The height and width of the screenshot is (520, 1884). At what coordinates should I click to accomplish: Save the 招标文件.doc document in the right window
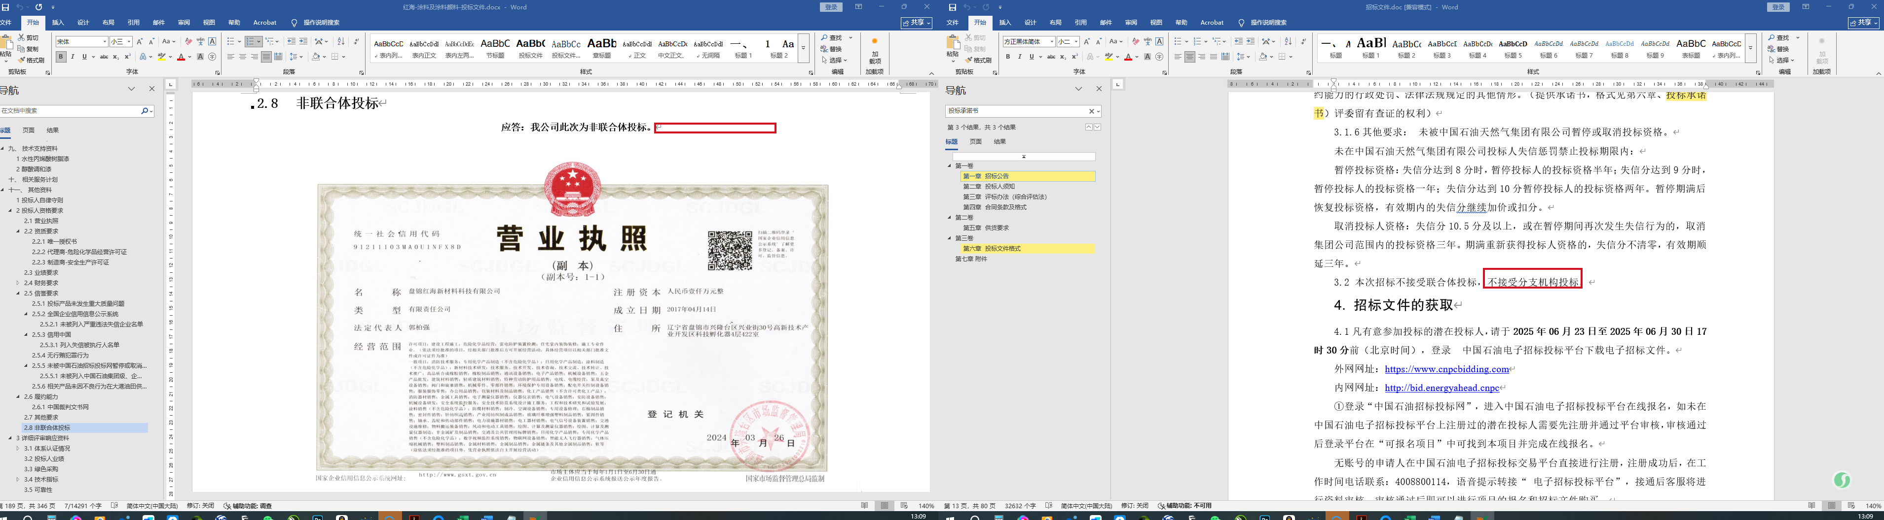(x=952, y=7)
